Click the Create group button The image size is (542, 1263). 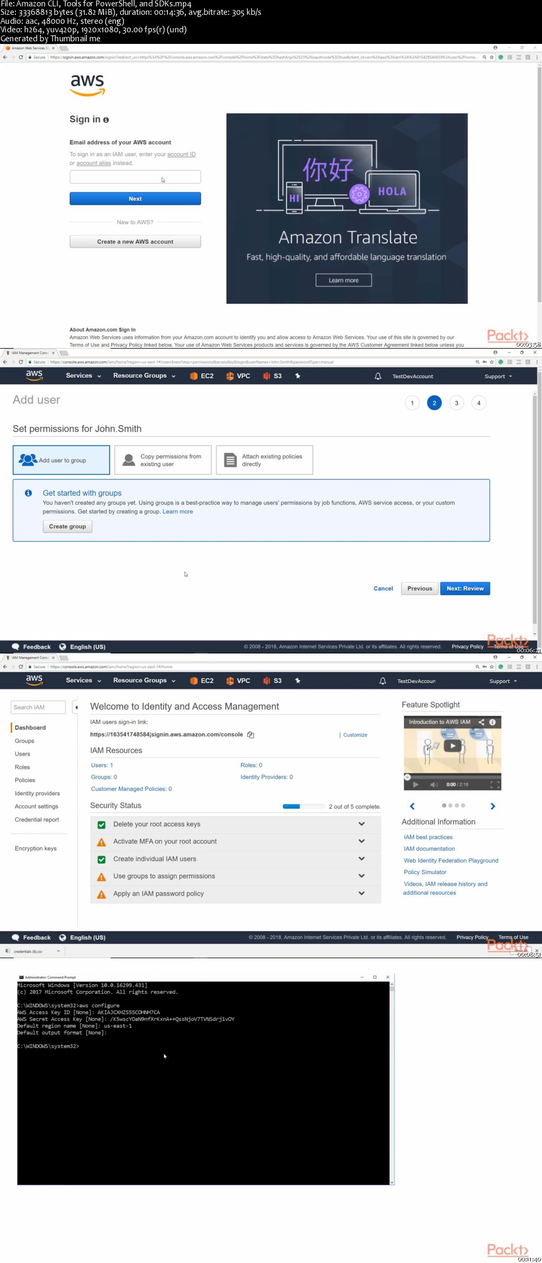tap(67, 526)
